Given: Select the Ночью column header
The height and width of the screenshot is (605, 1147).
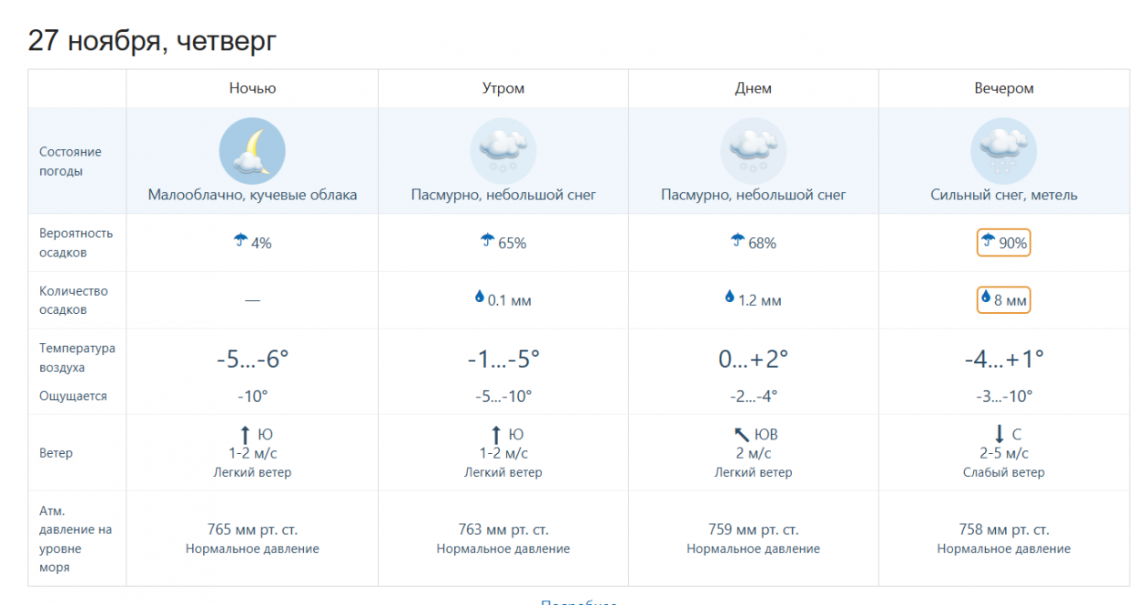Looking at the screenshot, I should (x=252, y=88).
